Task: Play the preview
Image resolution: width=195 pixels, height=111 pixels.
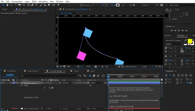Action: pos(179,31)
